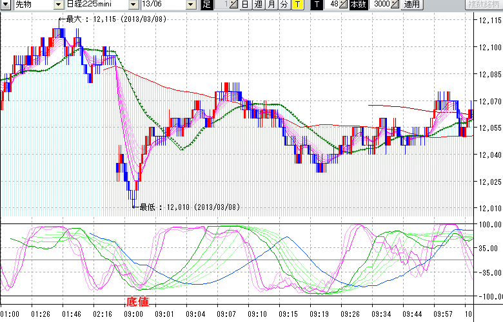Click the black 足 label in toolbar
Image resolution: width=503 pixels, height=322 pixels.
point(206,5)
